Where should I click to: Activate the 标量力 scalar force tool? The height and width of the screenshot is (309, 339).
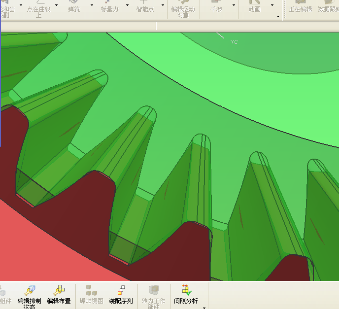click(x=109, y=6)
